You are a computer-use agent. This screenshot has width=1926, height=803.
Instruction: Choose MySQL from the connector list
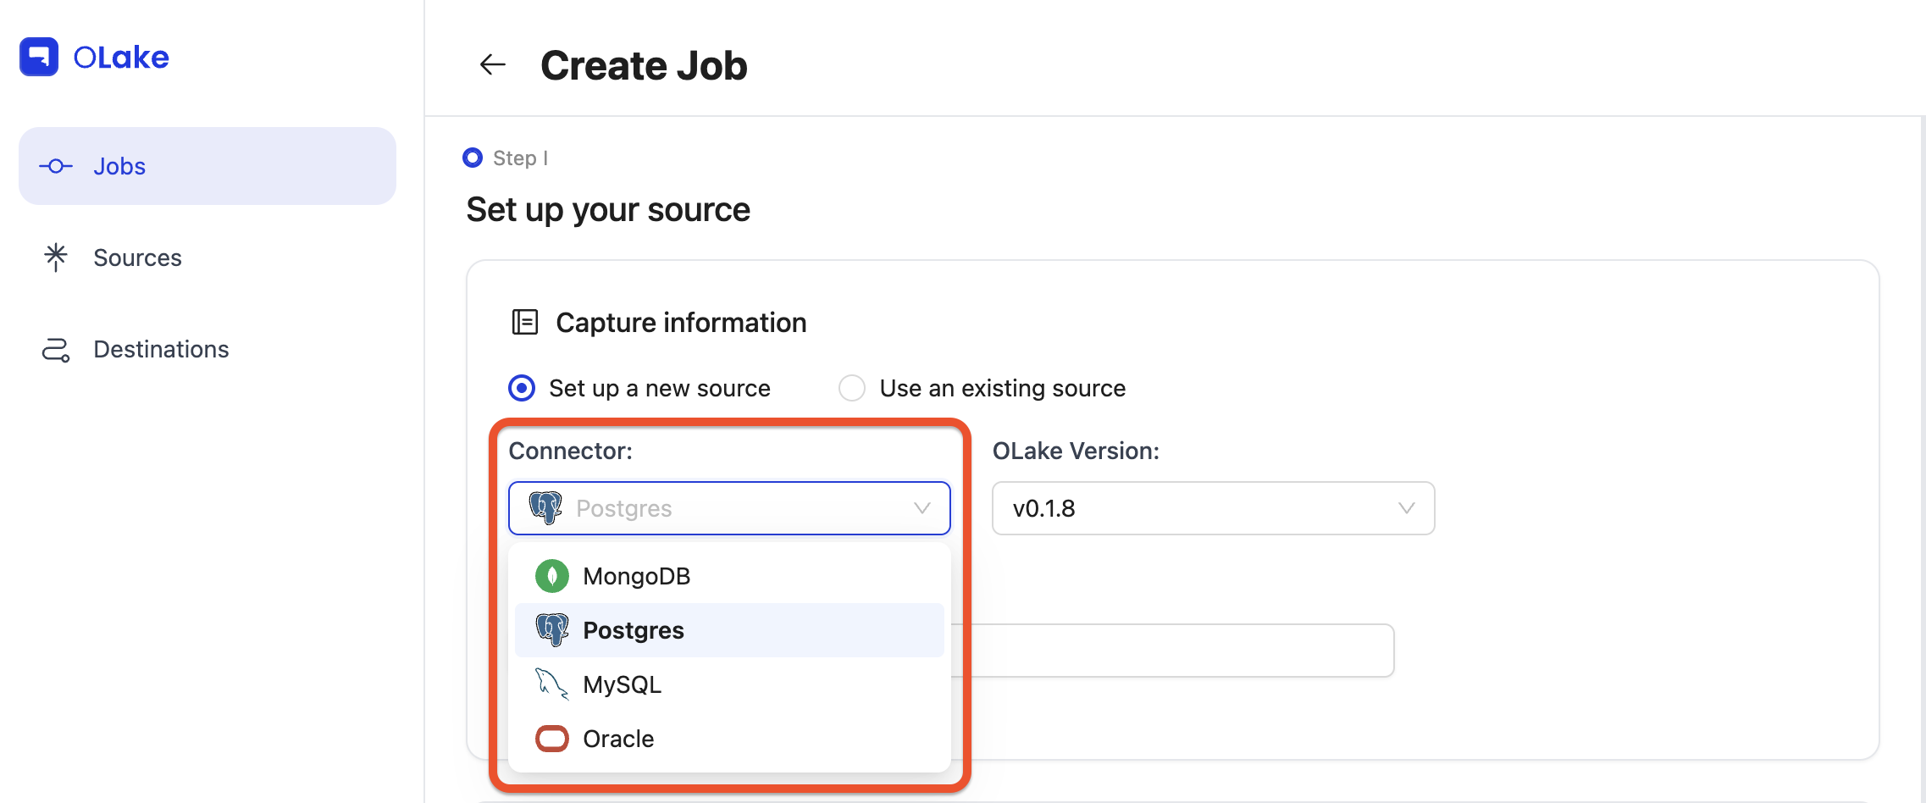click(729, 684)
